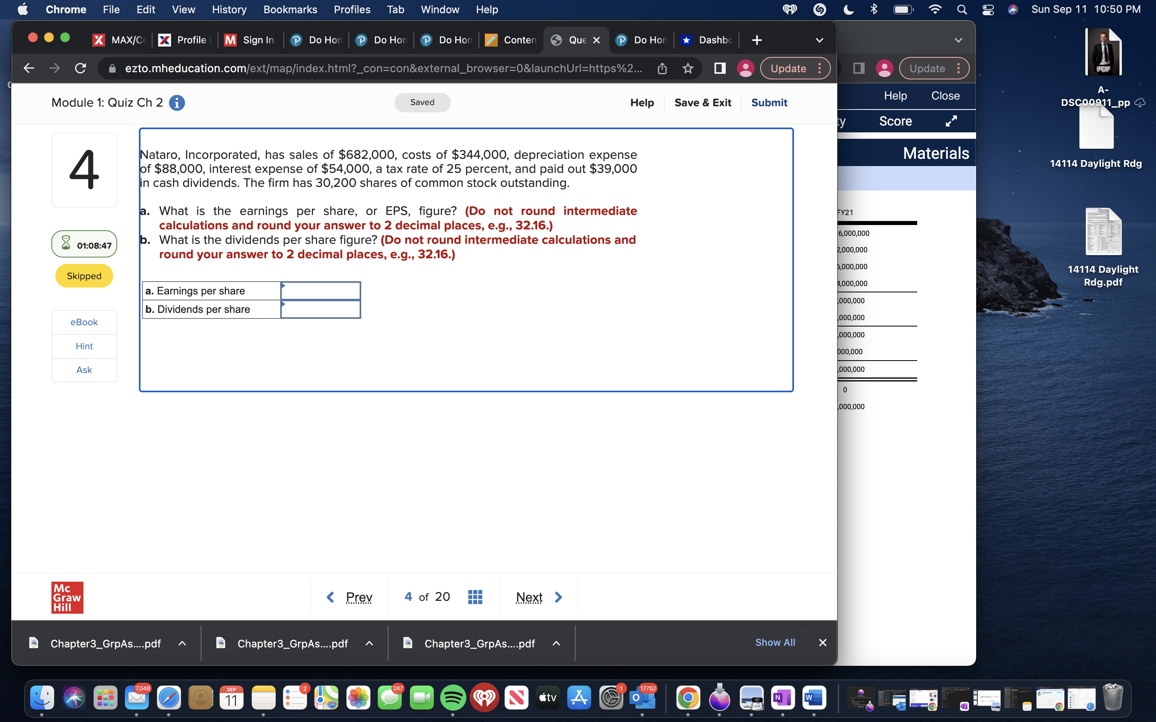The height and width of the screenshot is (722, 1156).
Task: Click the info icon next to Module 1 quiz title
Action: [x=177, y=103]
